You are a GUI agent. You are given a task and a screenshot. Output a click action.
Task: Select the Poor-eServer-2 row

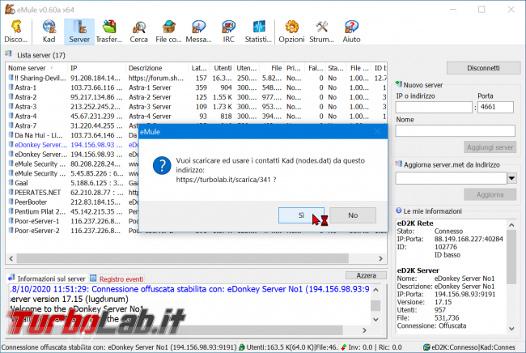click(73, 231)
